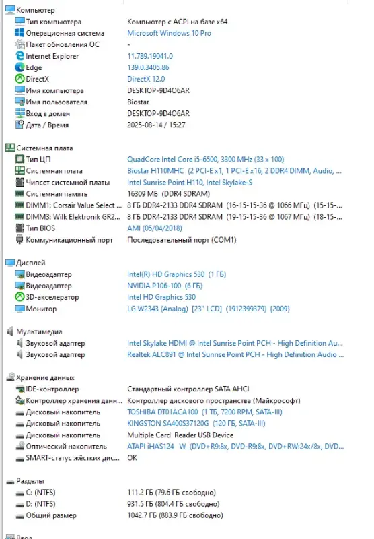Click the CPU icon beside Тип ЦП

(20, 159)
